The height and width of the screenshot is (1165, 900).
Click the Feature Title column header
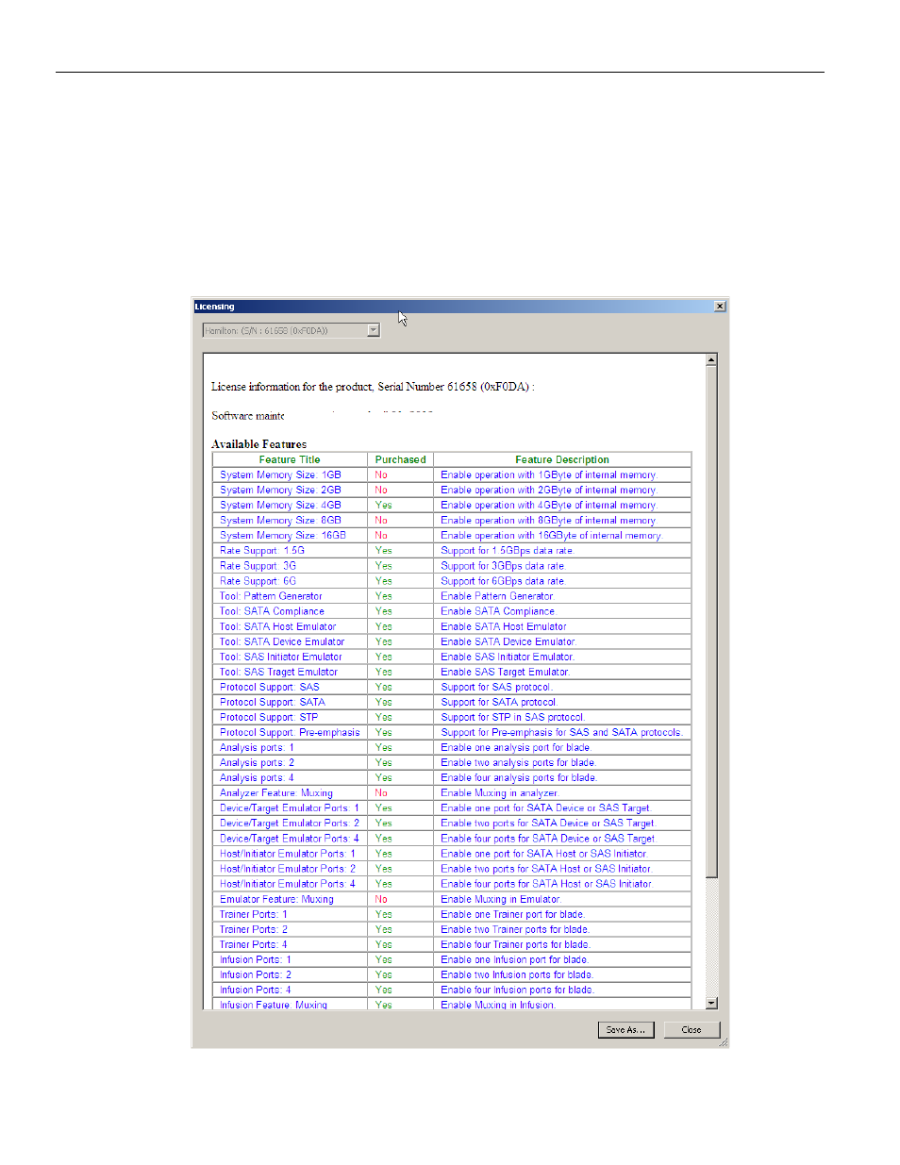click(290, 459)
